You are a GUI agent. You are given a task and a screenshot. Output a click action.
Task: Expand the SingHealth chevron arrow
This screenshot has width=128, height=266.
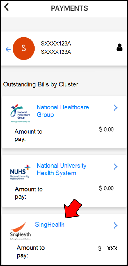[x=115, y=225]
